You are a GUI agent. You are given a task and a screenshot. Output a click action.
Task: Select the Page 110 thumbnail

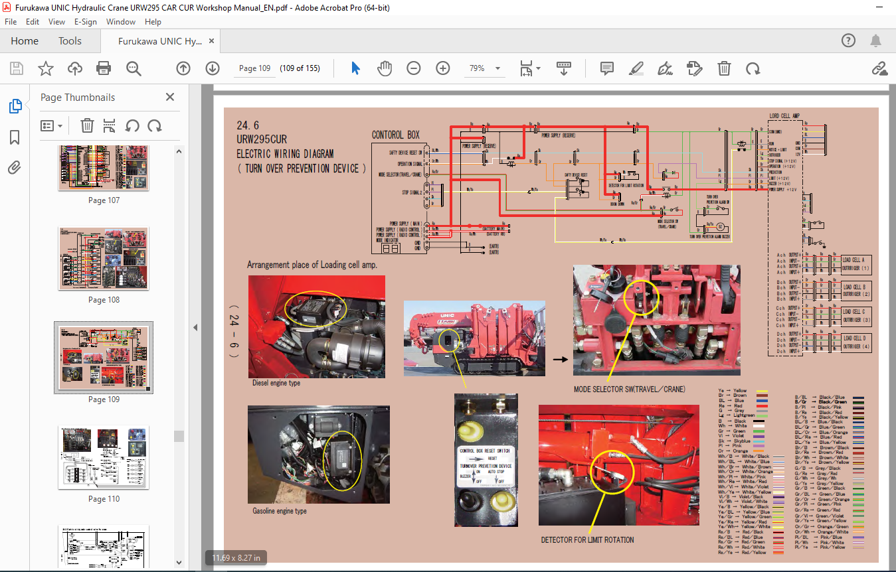(104, 458)
